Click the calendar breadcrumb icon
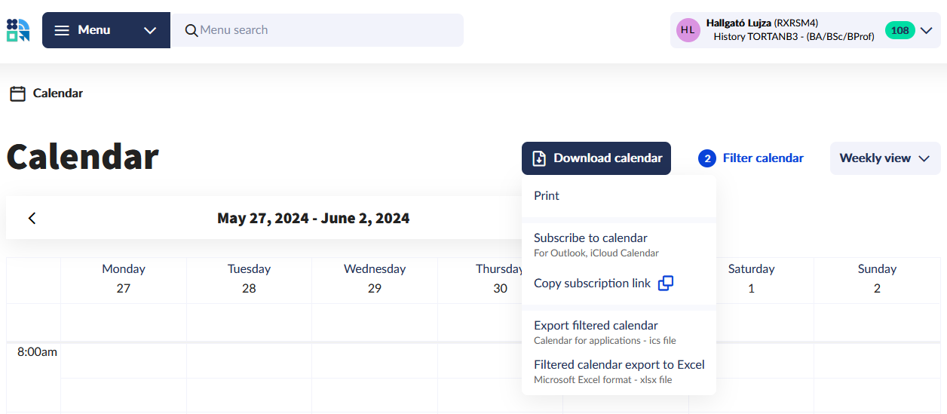The width and height of the screenshot is (947, 414). pos(17,94)
